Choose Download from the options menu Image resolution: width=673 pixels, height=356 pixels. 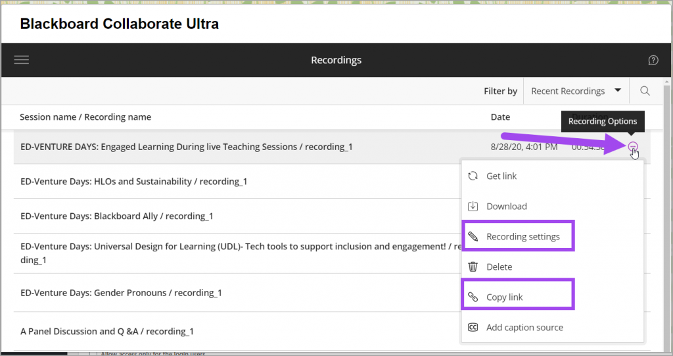506,206
